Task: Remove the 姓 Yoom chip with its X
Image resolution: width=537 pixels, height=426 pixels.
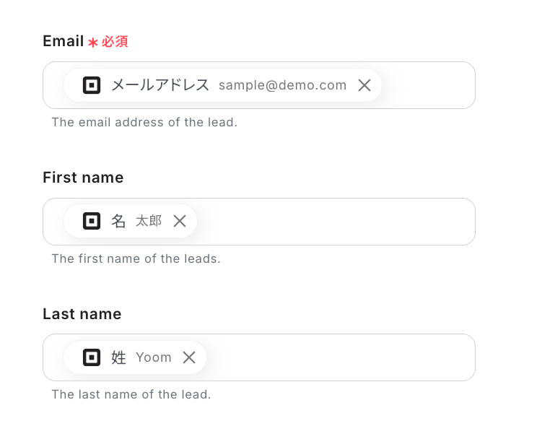Action: pos(189,357)
